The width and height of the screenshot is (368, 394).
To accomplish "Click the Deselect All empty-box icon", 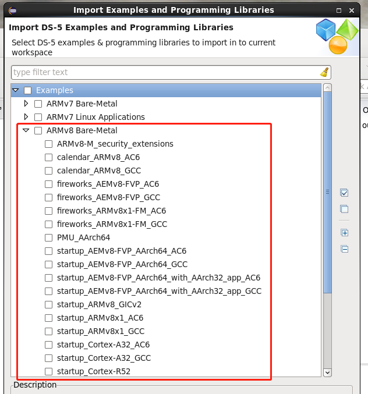I will click(344, 209).
